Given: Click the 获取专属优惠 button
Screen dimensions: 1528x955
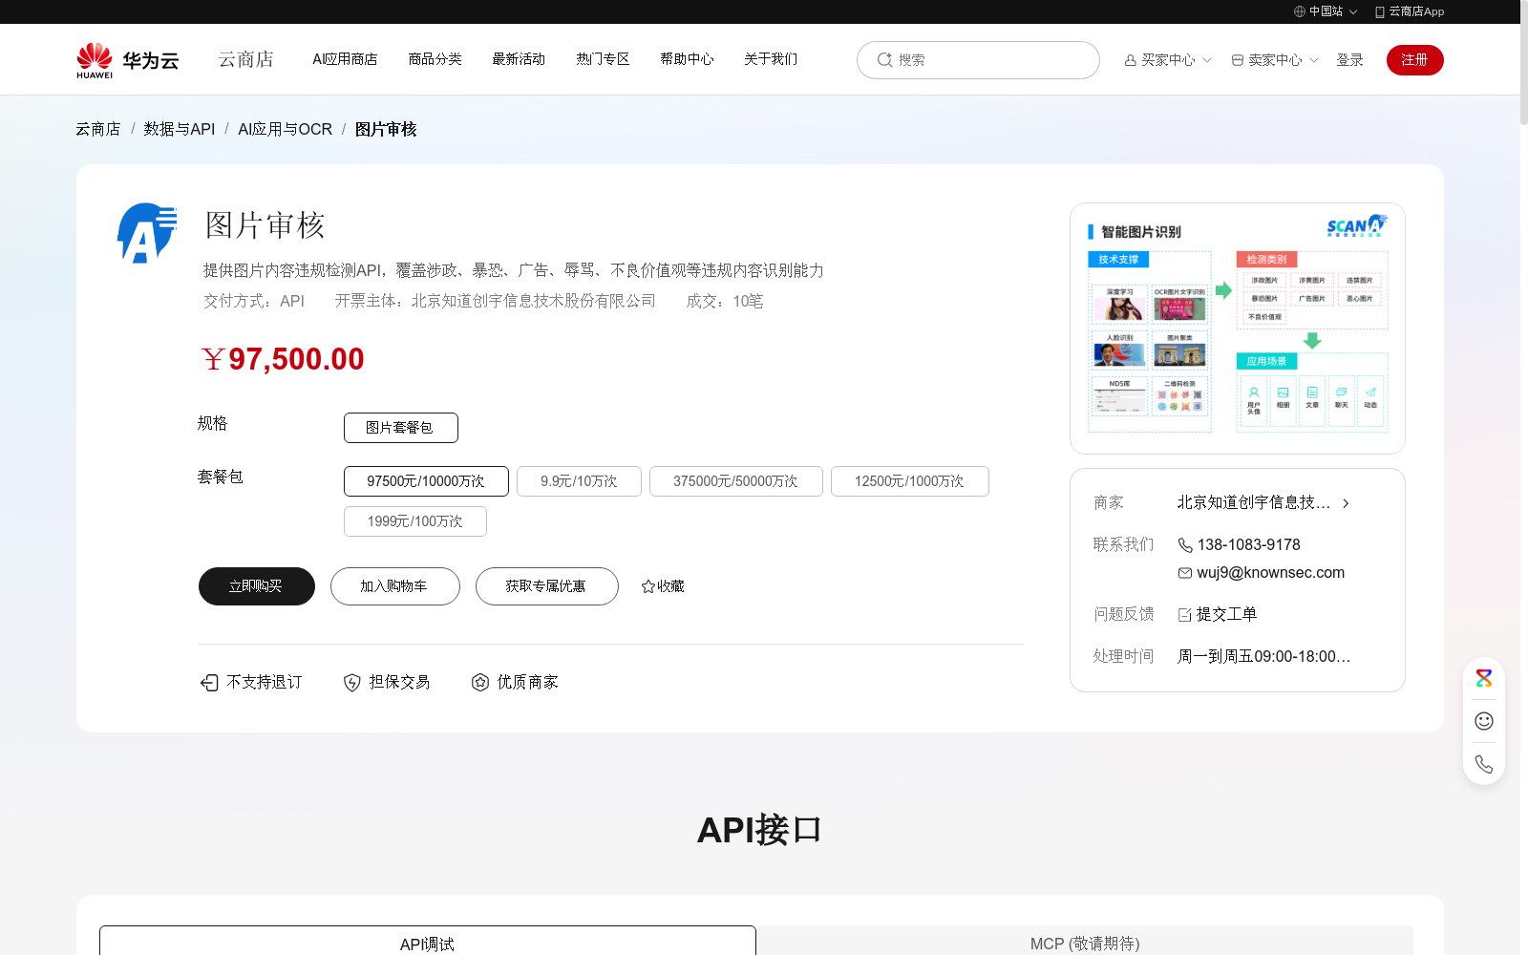Looking at the screenshot, I should click(547, 586).
